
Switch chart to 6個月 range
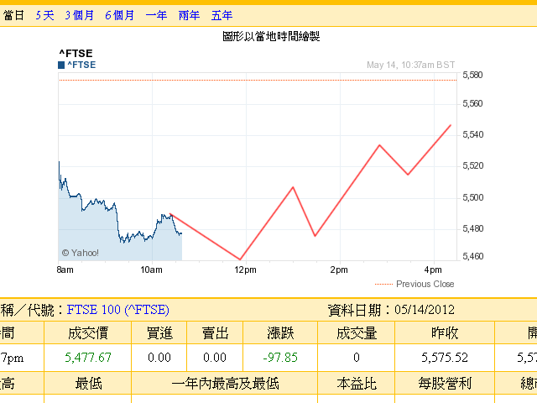coord(119,15)
